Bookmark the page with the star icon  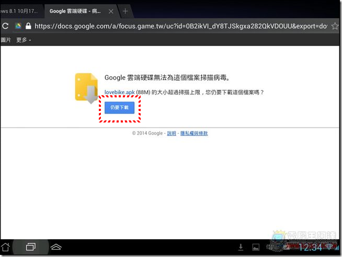coord(335,26)
